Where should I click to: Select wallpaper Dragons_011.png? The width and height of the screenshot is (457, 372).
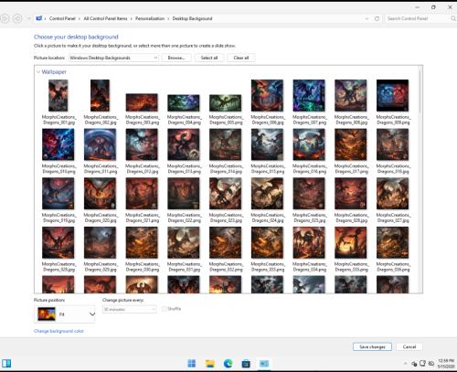pyautogui.click(x=100, y=144)
